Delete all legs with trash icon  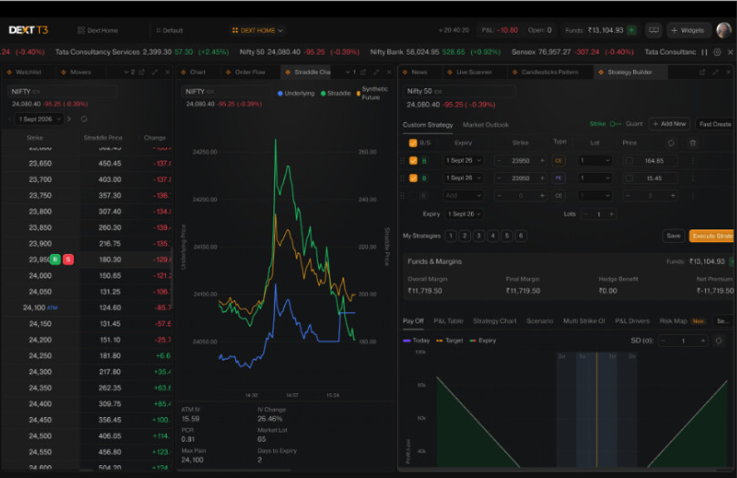(x=692, y=143)
